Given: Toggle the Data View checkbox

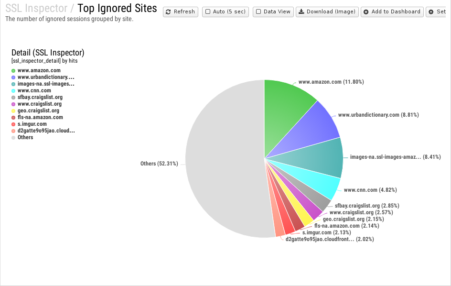Looking at the screenshot, I should (258, 11).
